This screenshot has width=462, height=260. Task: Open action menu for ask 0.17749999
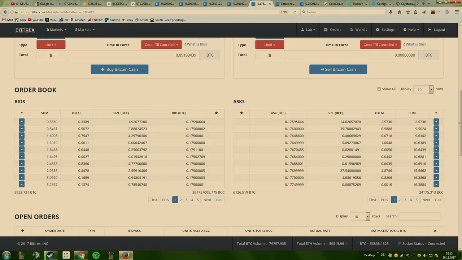[x=436, y=185]
